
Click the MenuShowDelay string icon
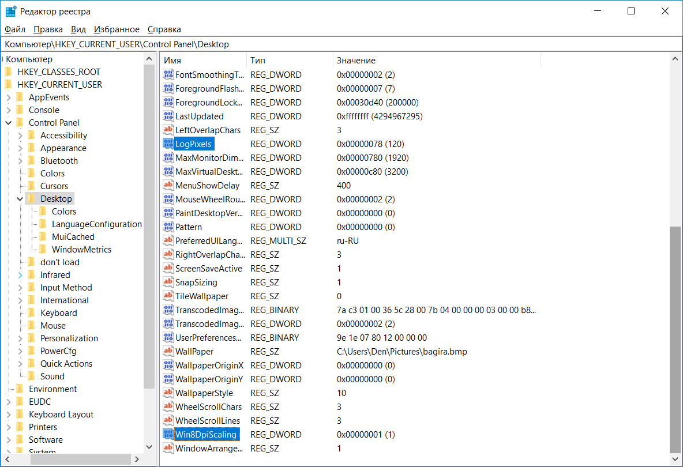pos(168,186)
